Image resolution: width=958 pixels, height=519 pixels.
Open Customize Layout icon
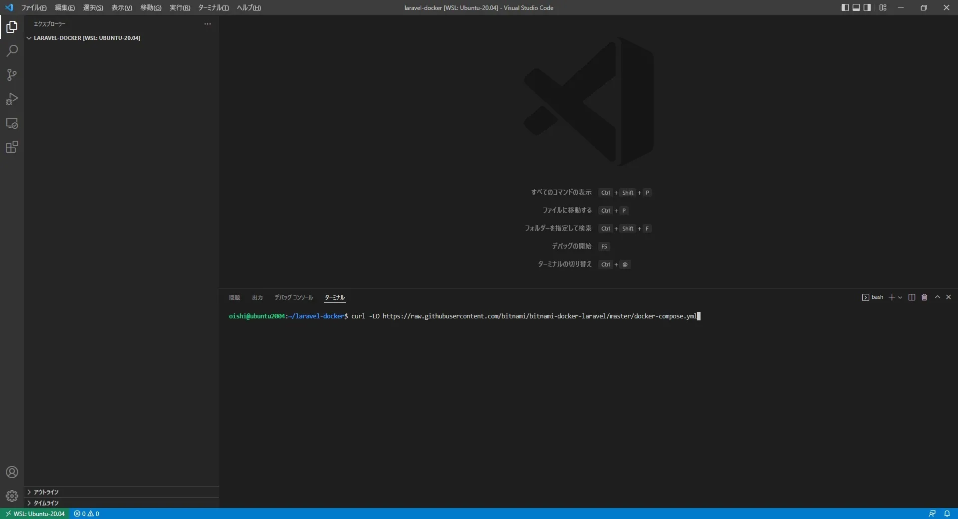click(883, 7)
